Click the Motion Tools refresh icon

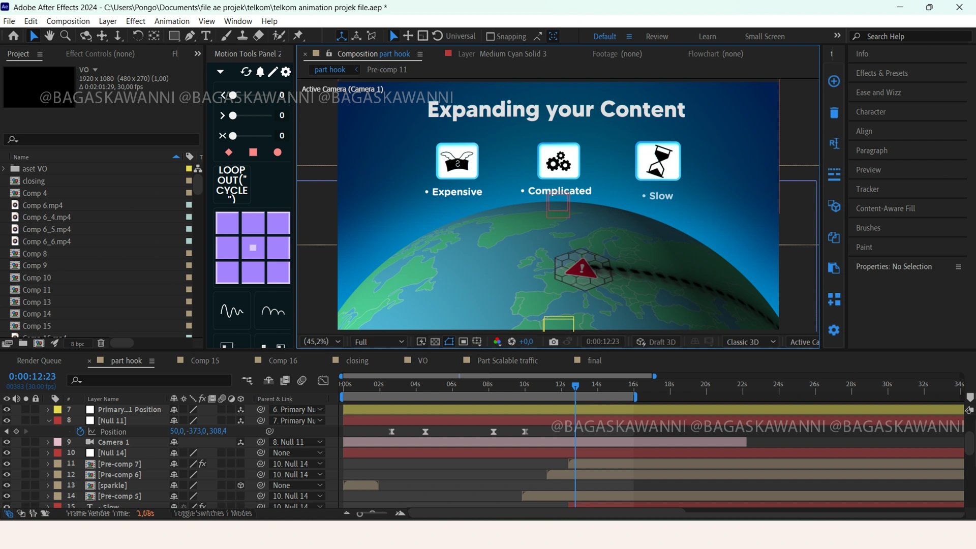pos(246,72)
